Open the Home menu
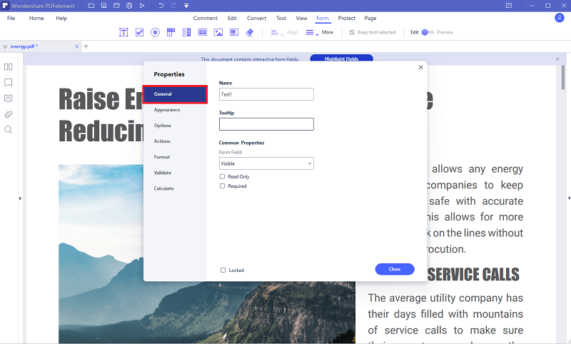571x344 pixels. click(x=36, y=19)
